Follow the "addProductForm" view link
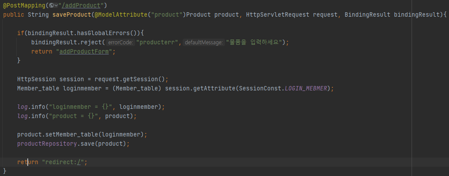Screen dimensions: 449x176 click(x=84, y=52)
